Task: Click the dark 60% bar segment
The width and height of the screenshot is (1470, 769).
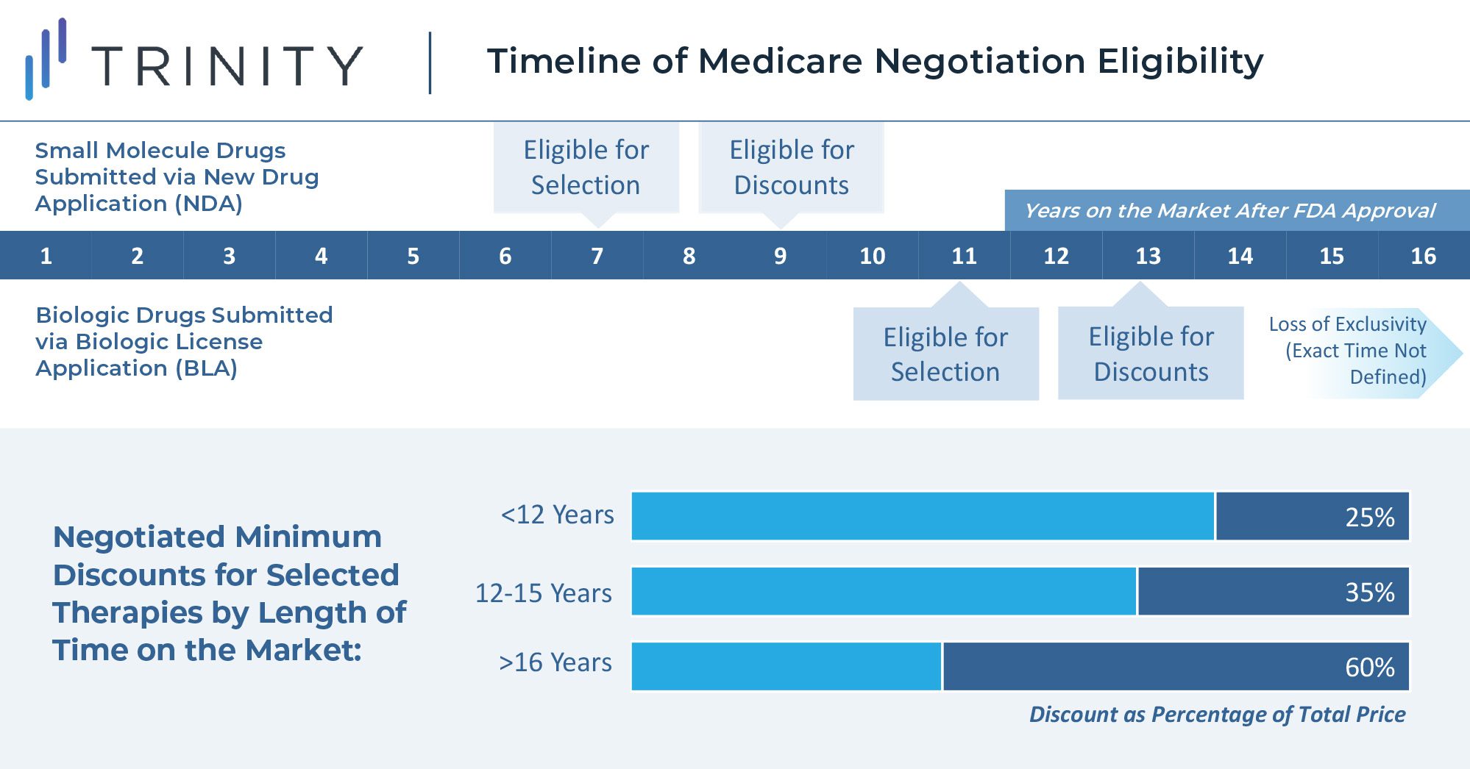Action: coord(1175,666)
